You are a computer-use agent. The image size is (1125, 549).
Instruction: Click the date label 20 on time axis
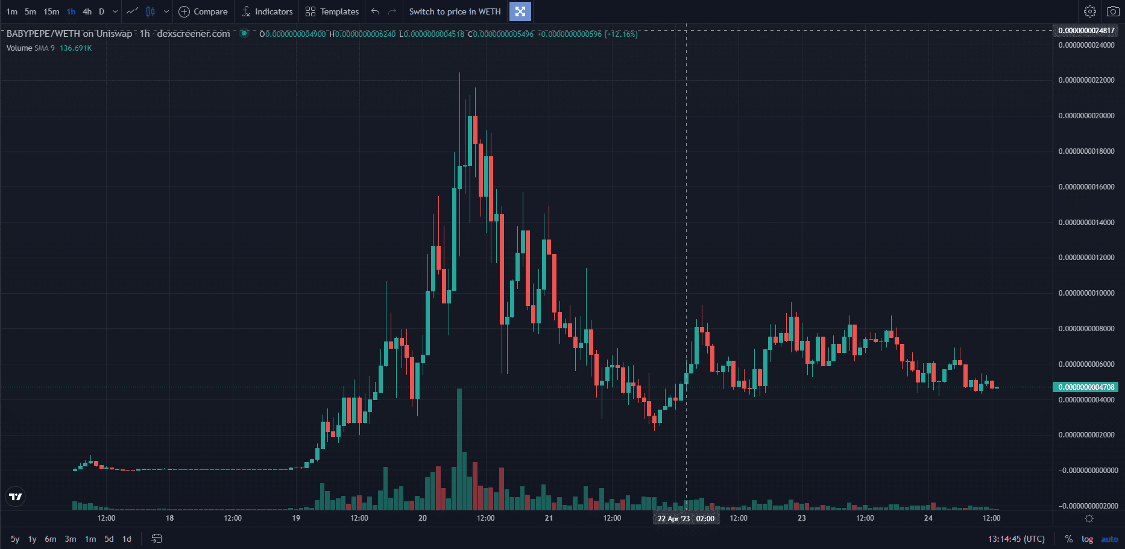pyautogui.click(x=423, y=518)
